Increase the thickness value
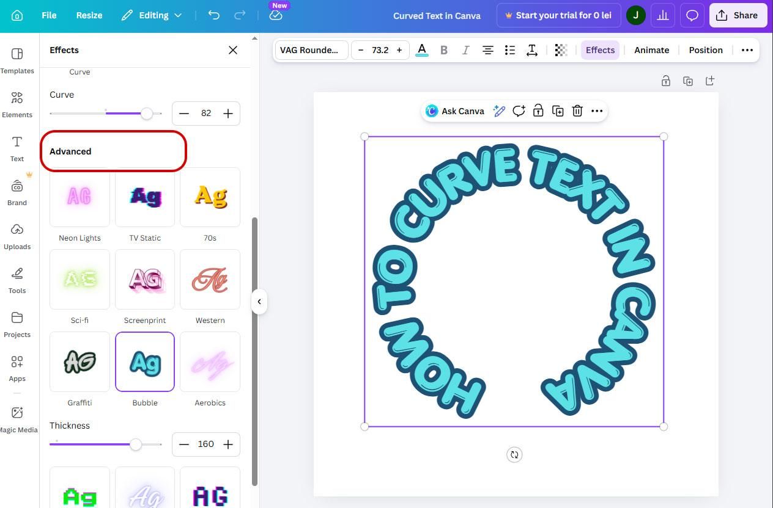 228,445
